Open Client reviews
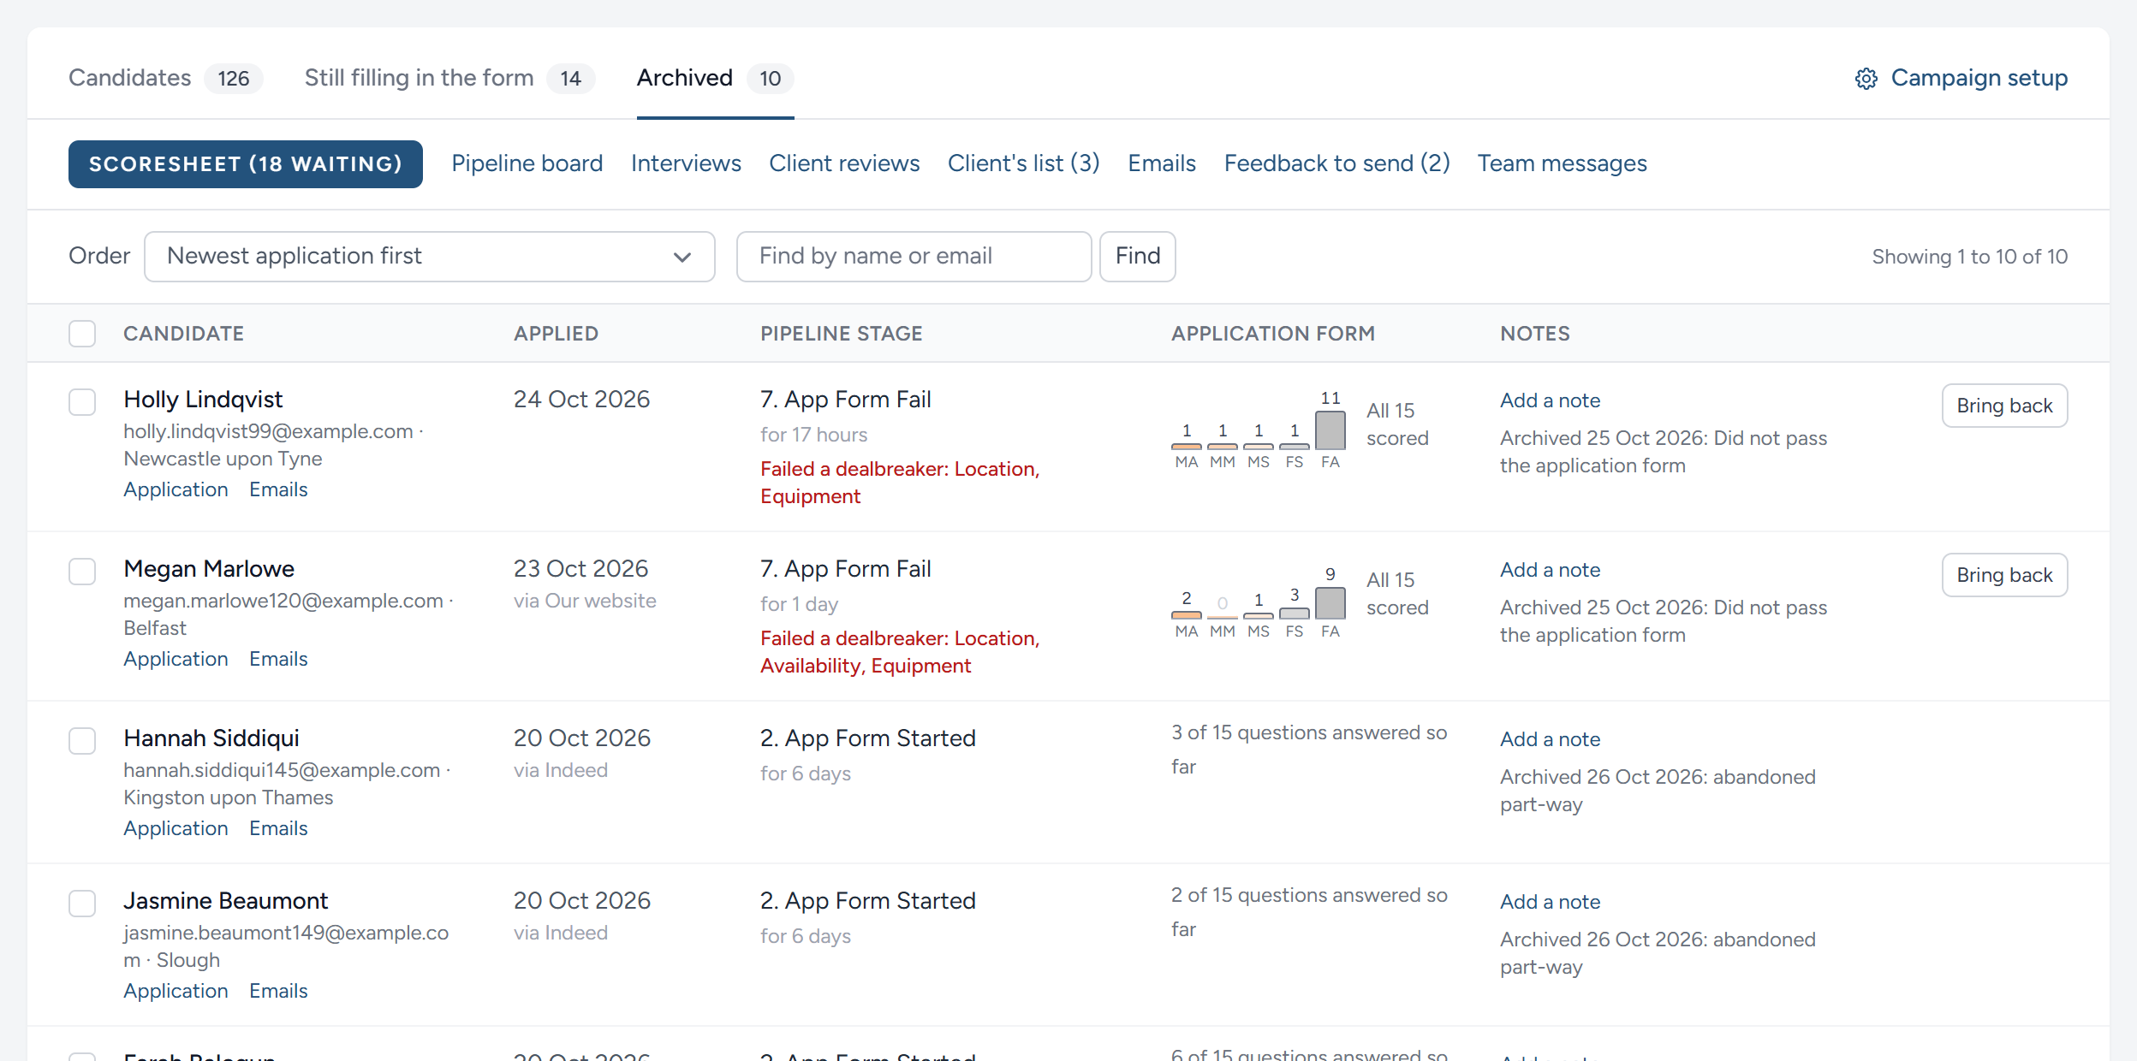 [844, 163]
